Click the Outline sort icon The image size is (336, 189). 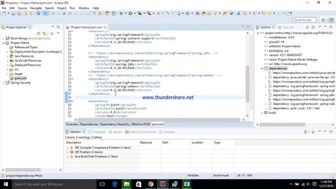308,27
